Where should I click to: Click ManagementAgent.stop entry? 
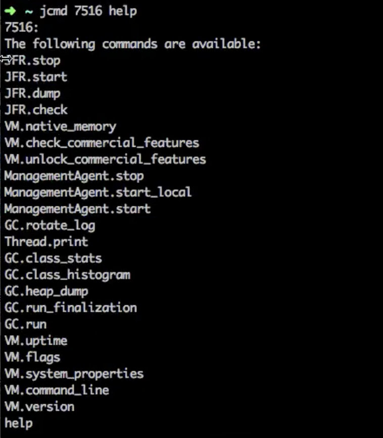[x=74, y=176]
